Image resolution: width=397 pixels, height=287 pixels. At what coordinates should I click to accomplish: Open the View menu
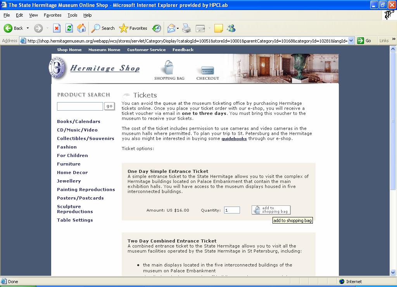(33, 15)
